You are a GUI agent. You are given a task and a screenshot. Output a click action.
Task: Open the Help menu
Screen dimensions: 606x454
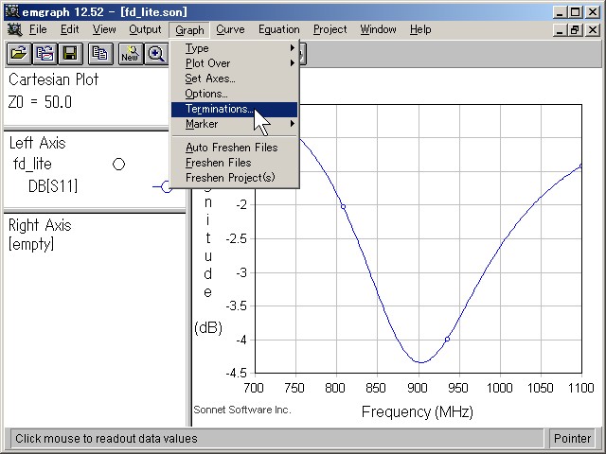(x=420, y=29)
